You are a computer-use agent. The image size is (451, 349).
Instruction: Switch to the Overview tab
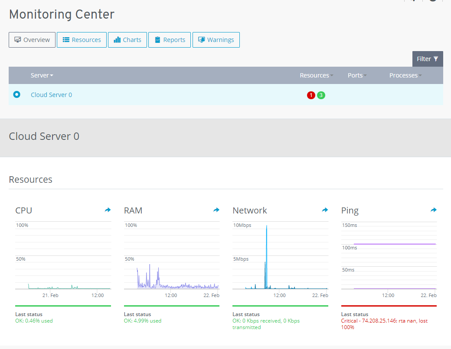pyautogui.click(x=32, y=40)
